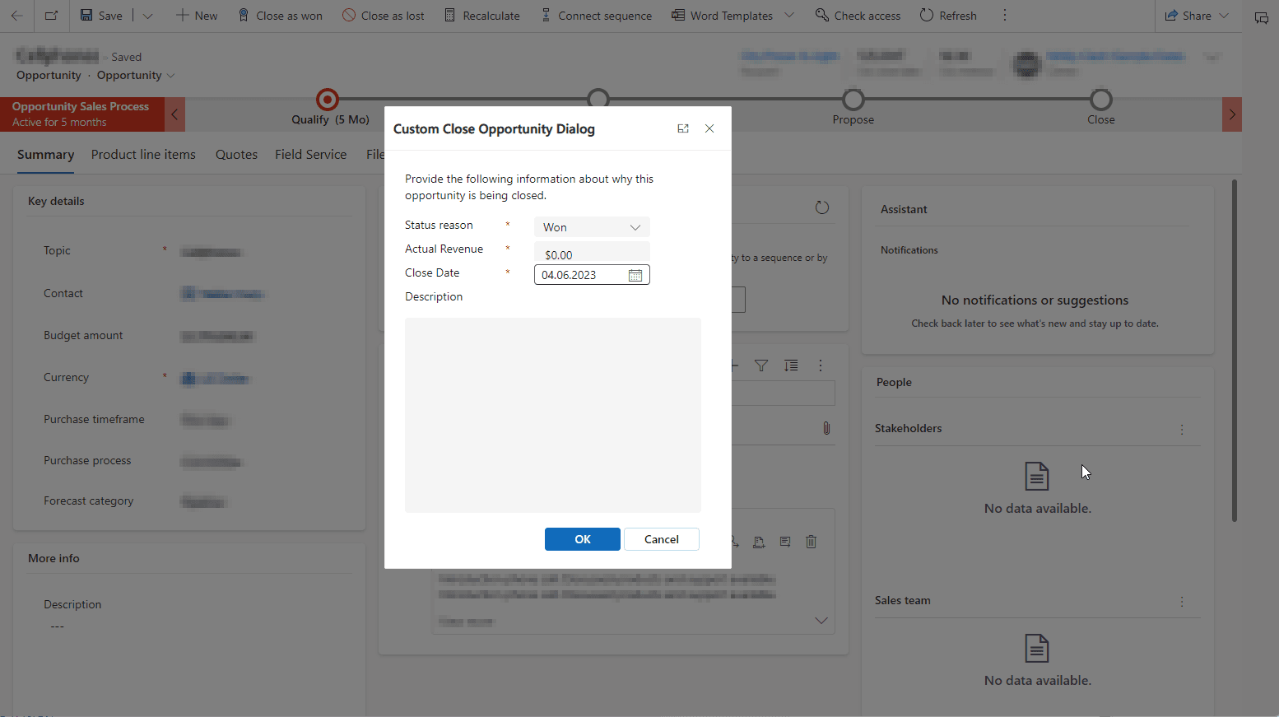Pop out the Custom Close Opportunity Dialog

[x=683, y=128]
